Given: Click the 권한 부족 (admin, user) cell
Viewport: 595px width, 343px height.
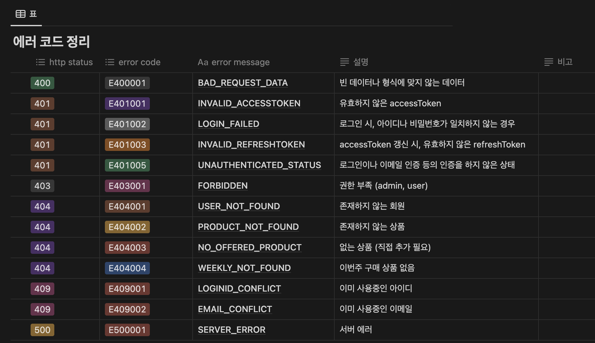Looking at the screenshot, I should click(436, 186).
